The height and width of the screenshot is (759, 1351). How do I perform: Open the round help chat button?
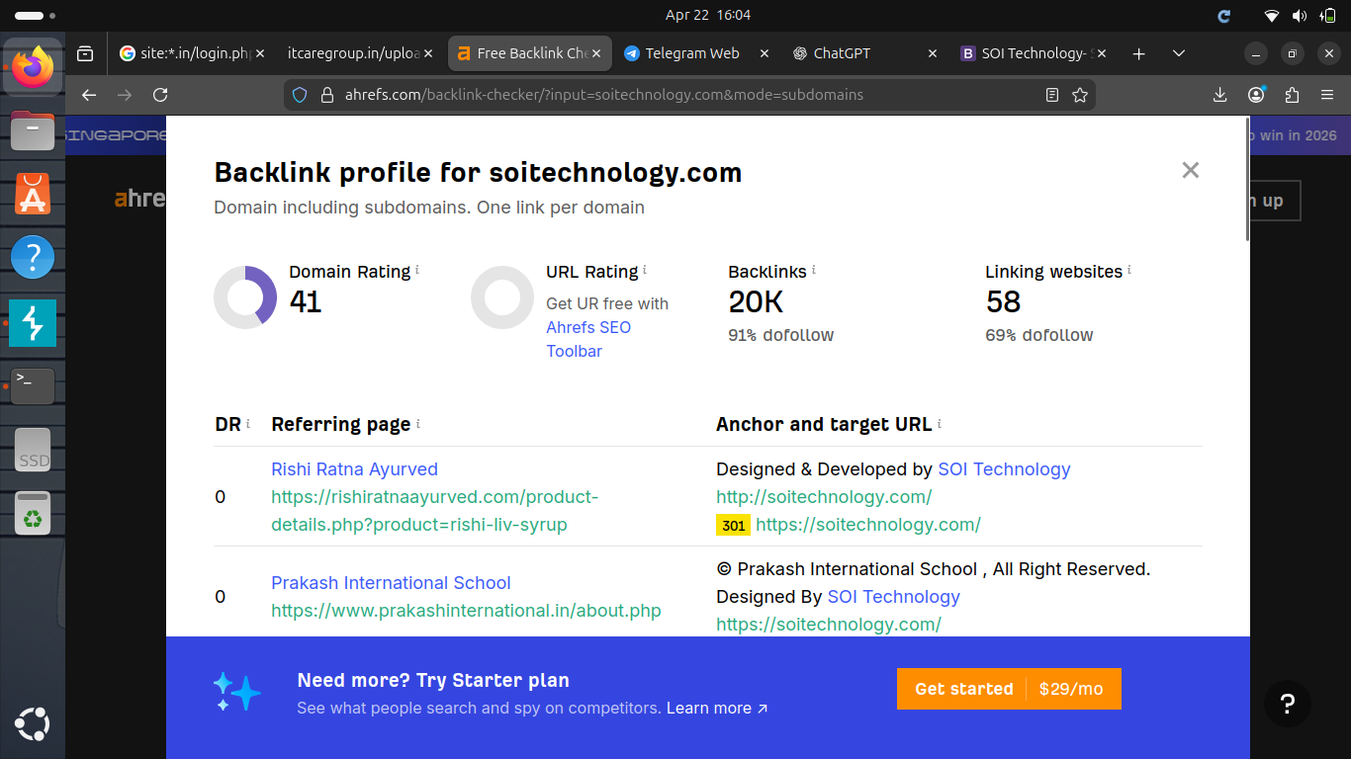[1288, 704]
